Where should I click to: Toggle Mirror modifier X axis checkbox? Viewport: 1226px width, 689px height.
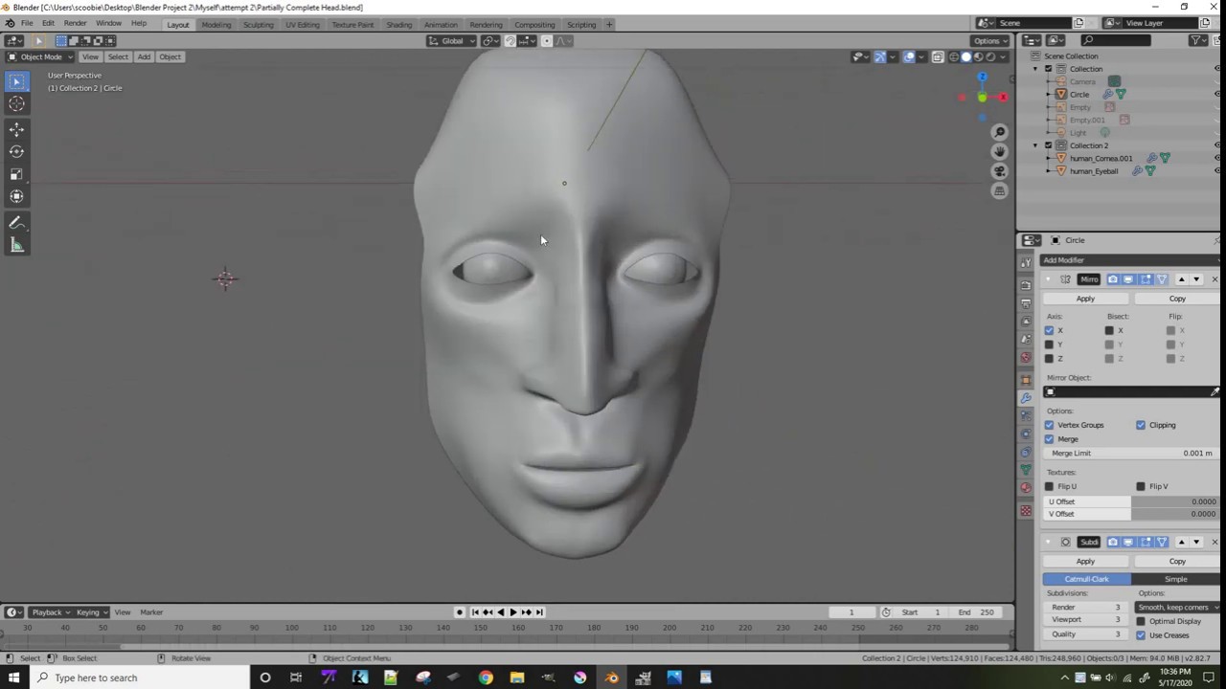[x=1049, y=330]
